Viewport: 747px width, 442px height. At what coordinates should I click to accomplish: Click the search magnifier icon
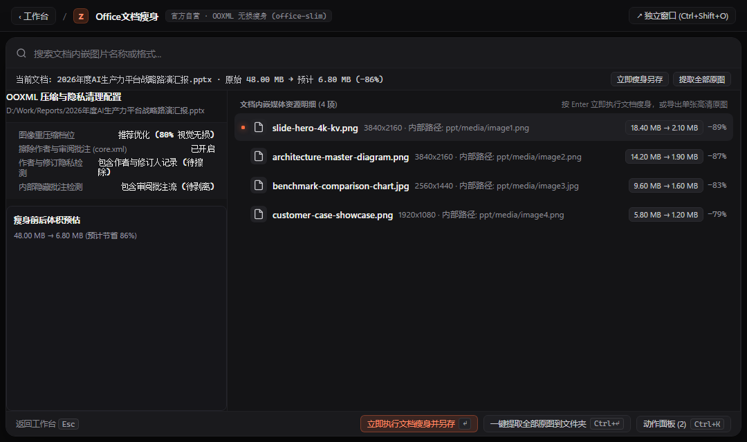21,53
